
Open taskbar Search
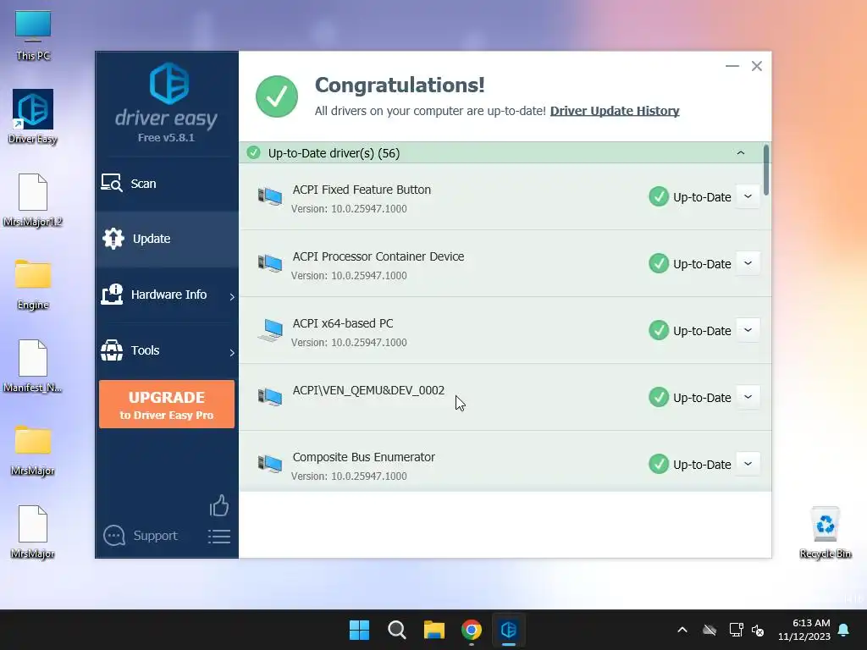tap(397, 630)
